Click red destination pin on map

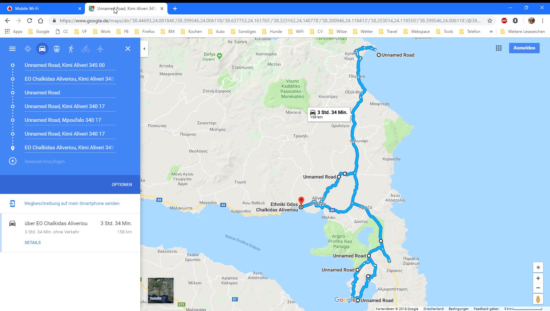[x=301, y=201]
